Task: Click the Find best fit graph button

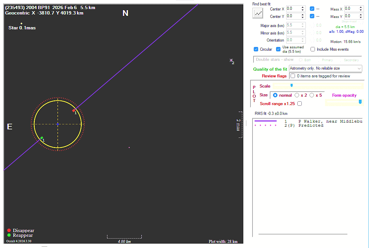Action: [x=258, y=13]
